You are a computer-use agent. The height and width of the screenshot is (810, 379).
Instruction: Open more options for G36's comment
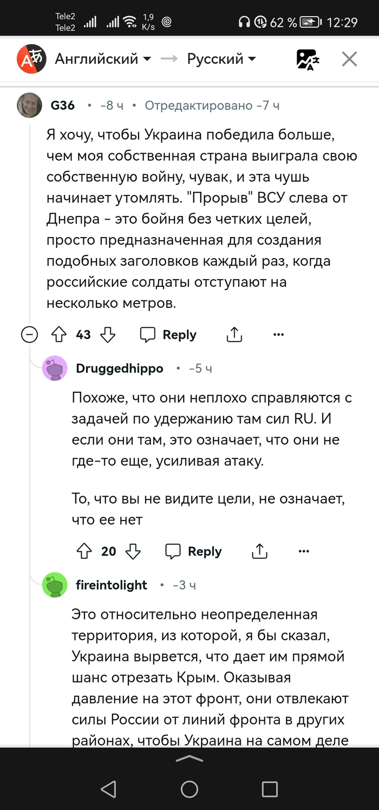click(278, 335)
